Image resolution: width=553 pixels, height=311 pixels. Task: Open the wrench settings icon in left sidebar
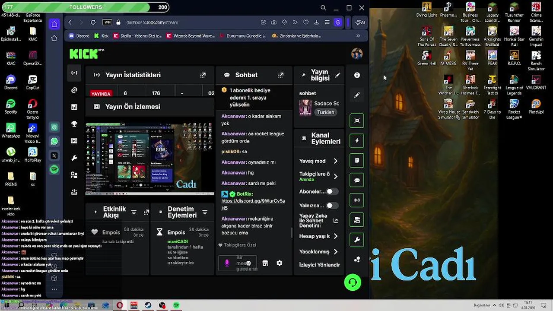point(74,158)
